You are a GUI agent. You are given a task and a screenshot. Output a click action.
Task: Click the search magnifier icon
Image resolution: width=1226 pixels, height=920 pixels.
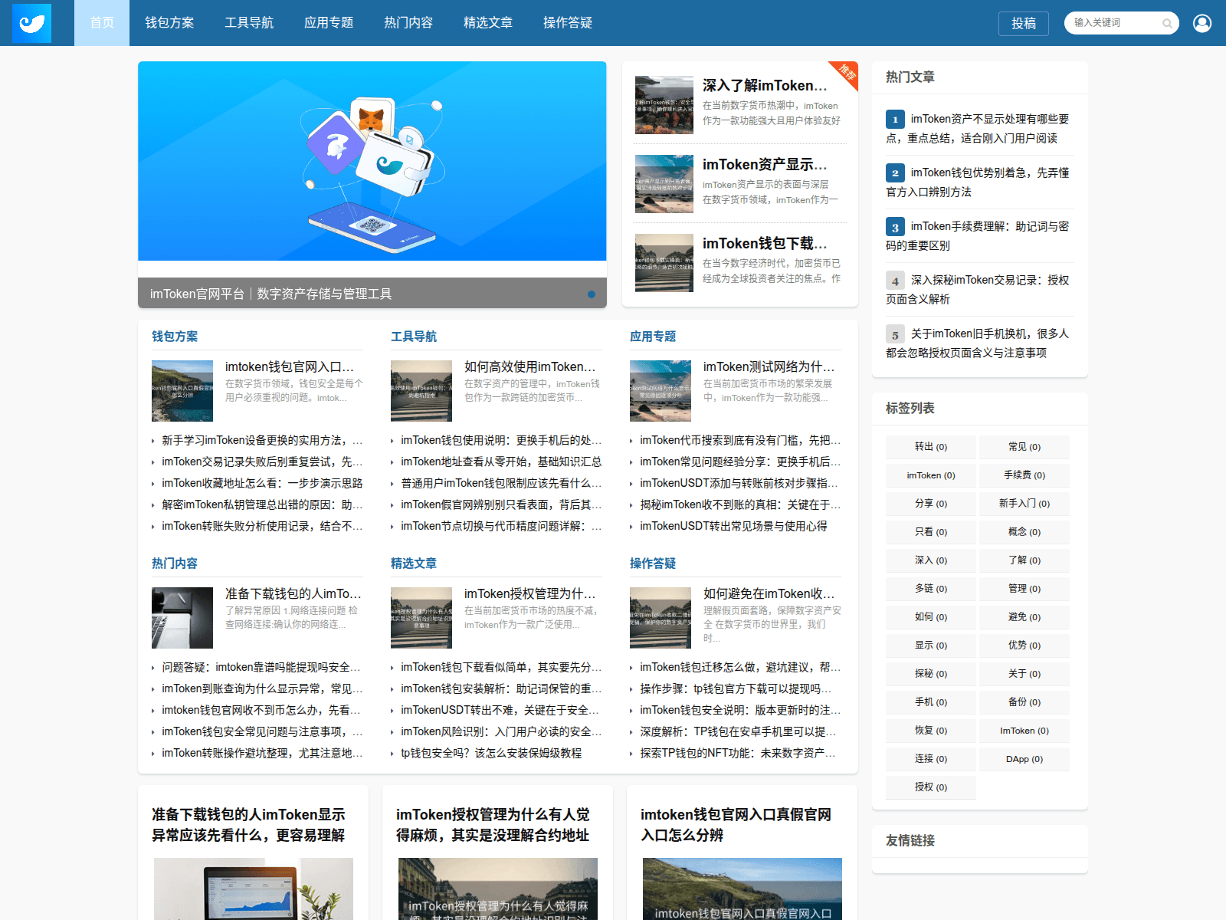pyautogui.click(x=1167, y=24)
